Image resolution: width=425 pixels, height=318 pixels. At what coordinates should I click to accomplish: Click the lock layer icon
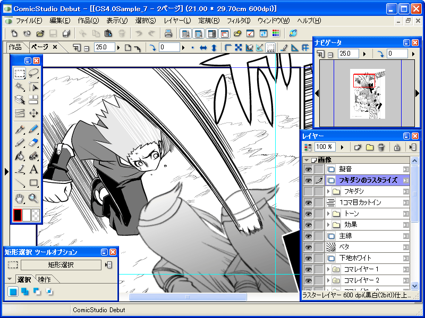pyautogui.click(x=397, y=147)
